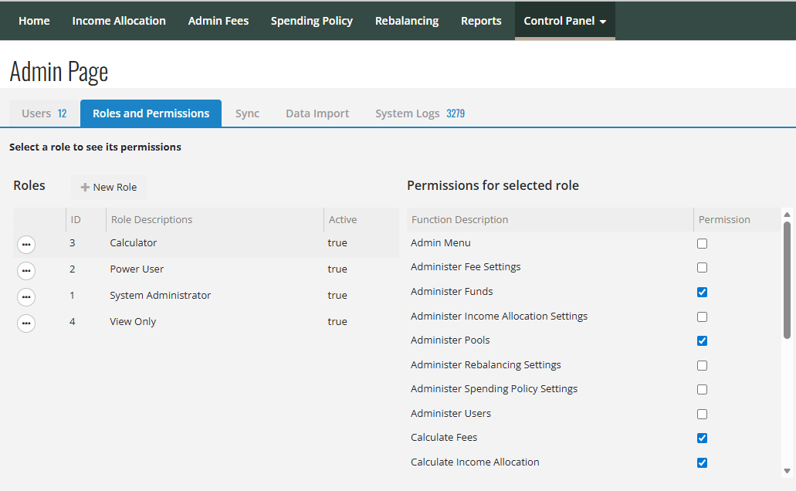Image resolution: width=796 pixels, height=491 pixels.
Task: Open the options menu for the Power User role
Action: (x=26, y=271)
